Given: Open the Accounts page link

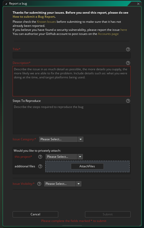Looking at the screenshot, I should [108, 34].
